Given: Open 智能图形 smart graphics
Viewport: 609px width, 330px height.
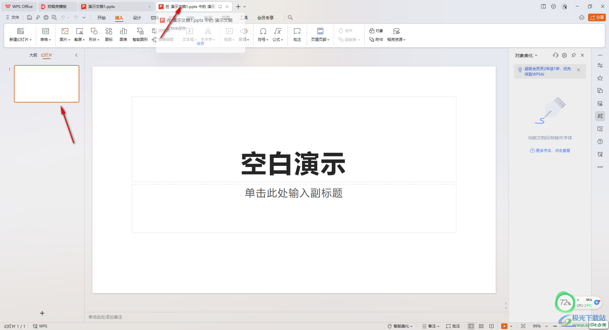Looking at the screenshot, I should pos(140,34).
